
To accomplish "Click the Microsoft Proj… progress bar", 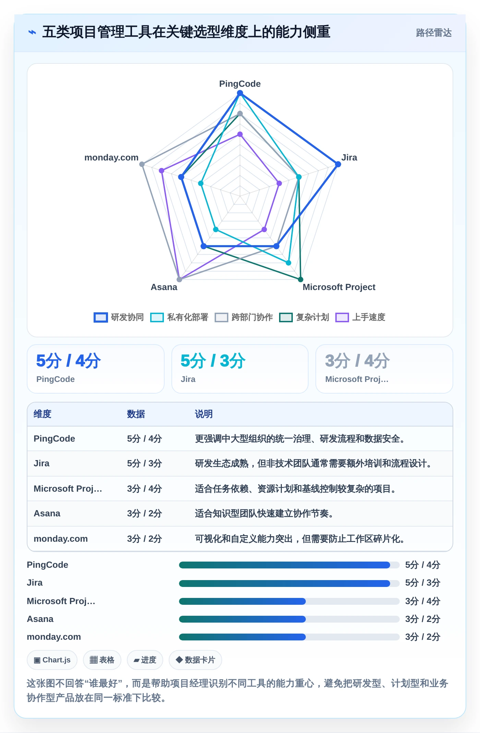I will (289, 601).
